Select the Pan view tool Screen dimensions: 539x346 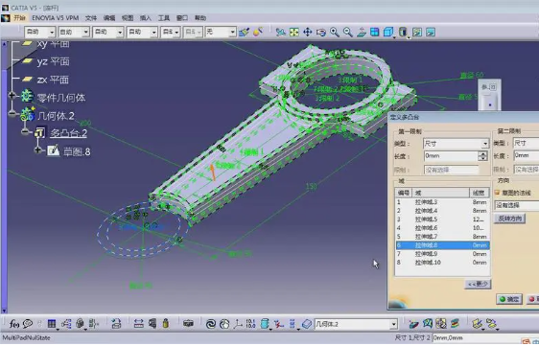point(307,33)
